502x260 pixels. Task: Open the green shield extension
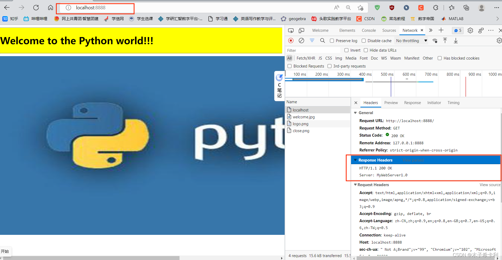[377, 8]
